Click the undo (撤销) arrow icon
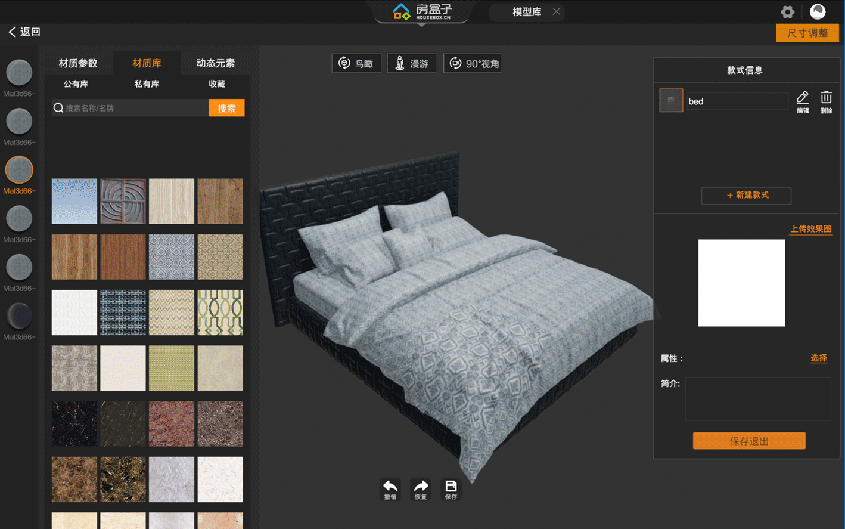845x529 pixels. coord(390,489)
